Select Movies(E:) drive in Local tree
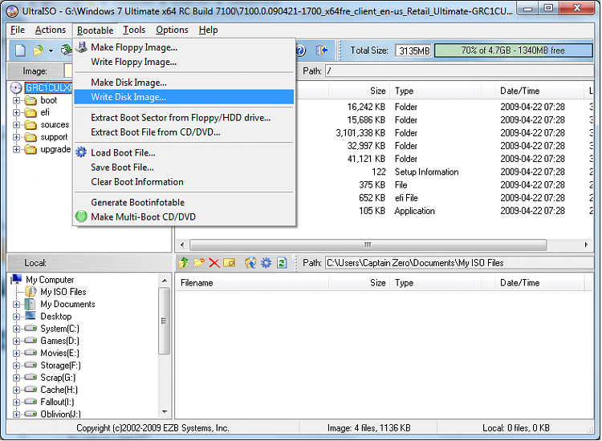 [x=59, y=353]
